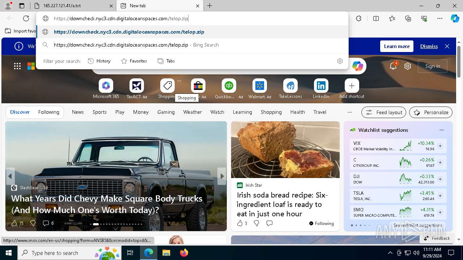Open the News category
This screenshot has height=260, width=463.
click(x=78, y=112)
